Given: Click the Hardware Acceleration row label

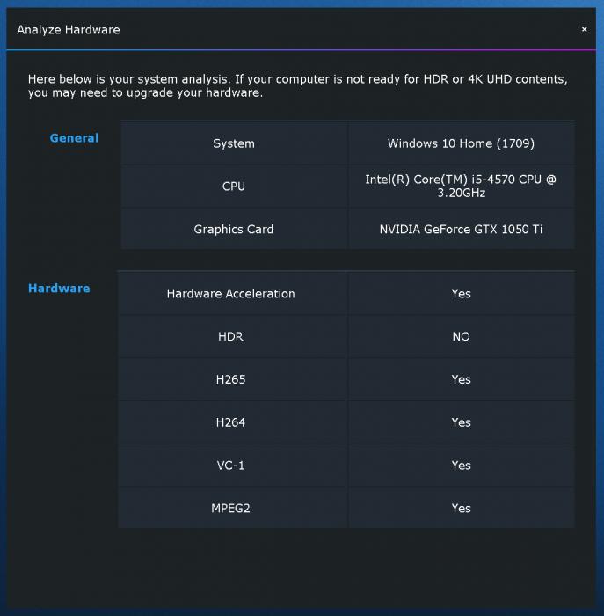Looking at the screenshot, I should tap(230, 294).
